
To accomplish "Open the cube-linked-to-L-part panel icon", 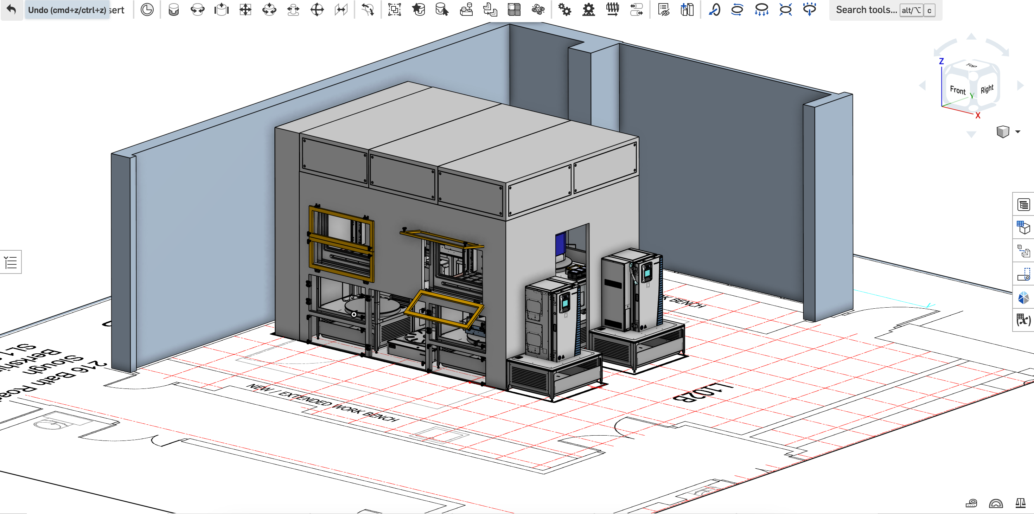I will 1023,251.
